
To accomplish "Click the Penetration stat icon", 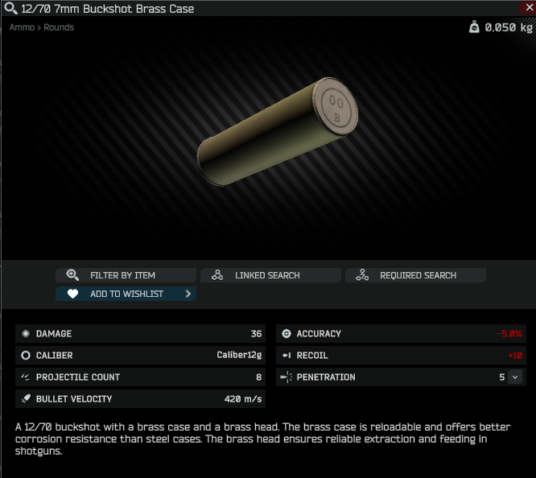I will [x=287, y=377].
